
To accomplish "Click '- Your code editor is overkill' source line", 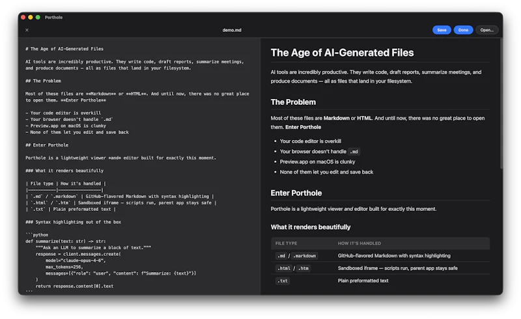I will (63, 113).
